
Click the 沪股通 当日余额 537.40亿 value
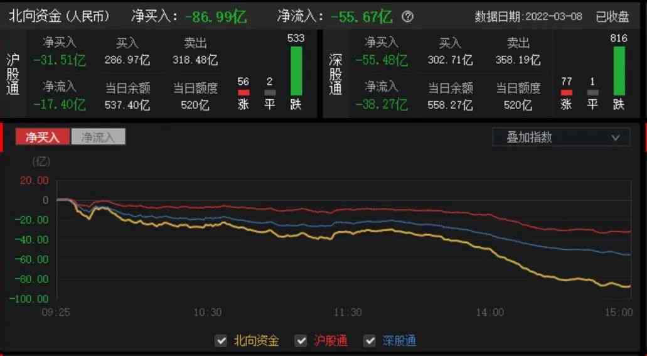tap(127, 105)
